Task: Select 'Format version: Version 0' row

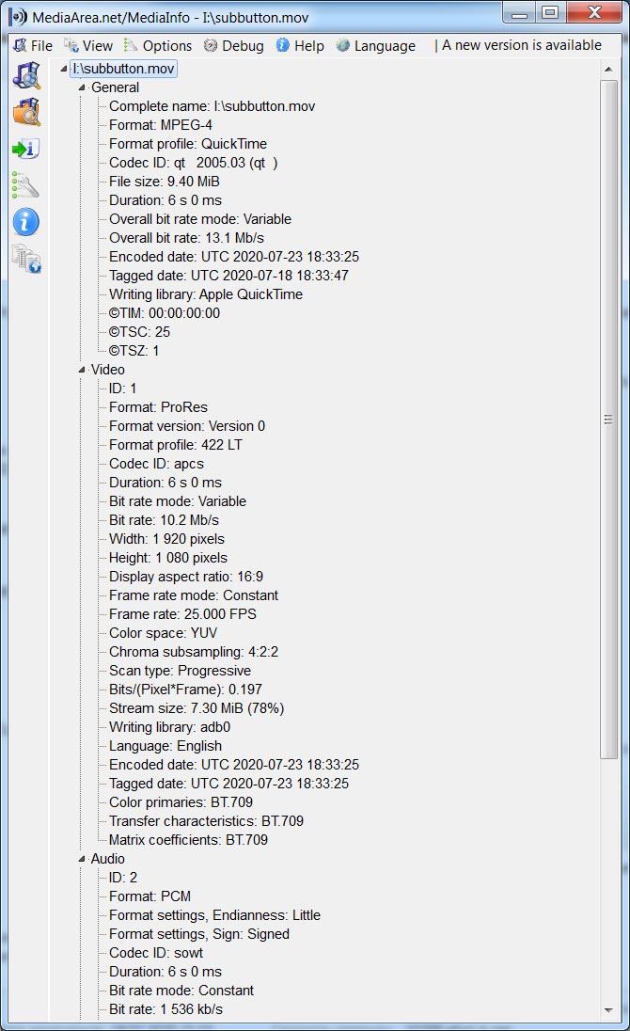Action: click(187, 426)
